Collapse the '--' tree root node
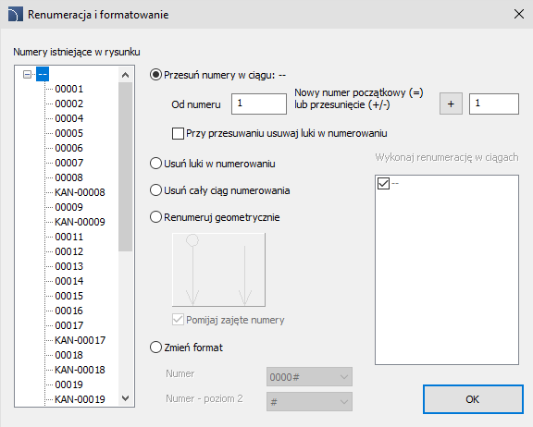 (27, 74)
